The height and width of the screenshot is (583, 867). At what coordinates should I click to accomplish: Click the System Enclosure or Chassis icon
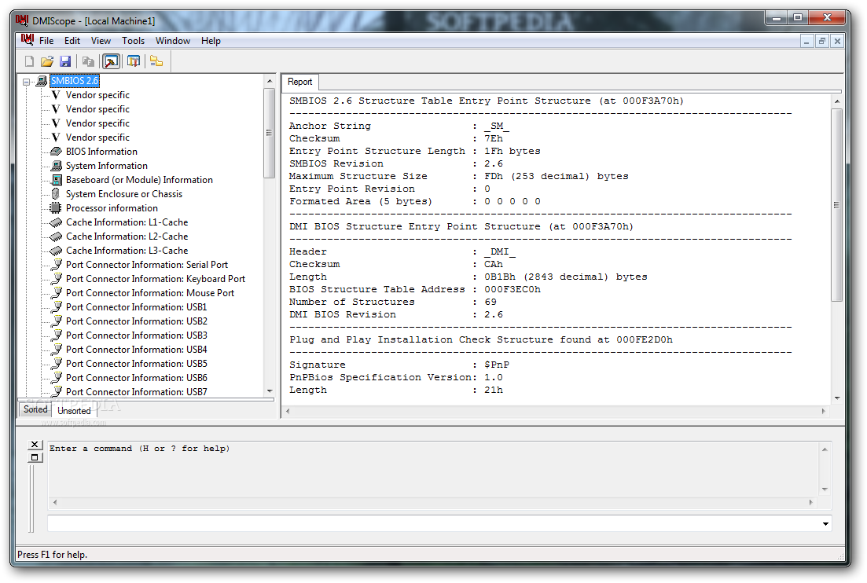click(x=55, y=193)
